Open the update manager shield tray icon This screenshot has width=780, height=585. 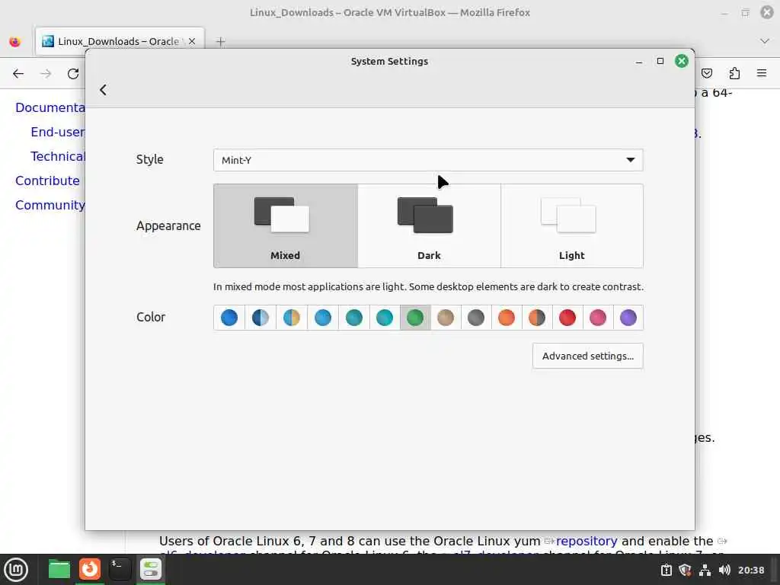click(x=686, y=570)
